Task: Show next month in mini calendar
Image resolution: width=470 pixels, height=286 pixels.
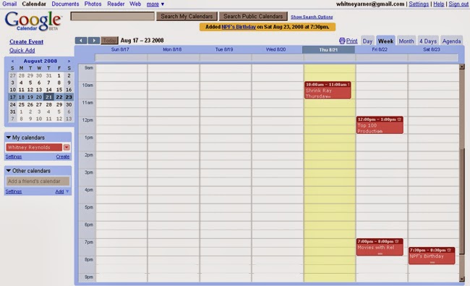Action: 69,61
